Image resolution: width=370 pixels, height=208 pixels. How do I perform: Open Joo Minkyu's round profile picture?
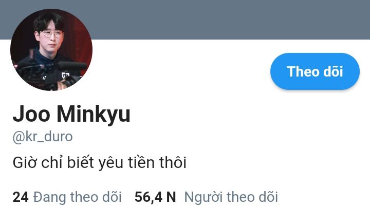pos(51,50)
